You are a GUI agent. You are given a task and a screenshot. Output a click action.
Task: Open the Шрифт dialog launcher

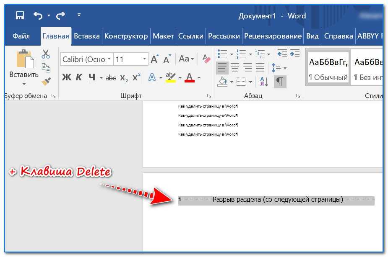pyautogui.click(x=209, y=96)
